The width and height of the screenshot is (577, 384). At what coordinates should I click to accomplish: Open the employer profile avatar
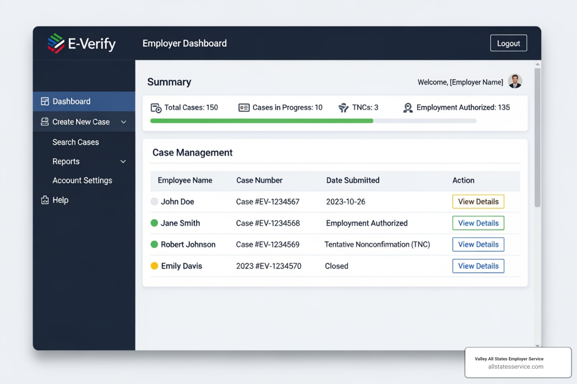click(515, 81)
